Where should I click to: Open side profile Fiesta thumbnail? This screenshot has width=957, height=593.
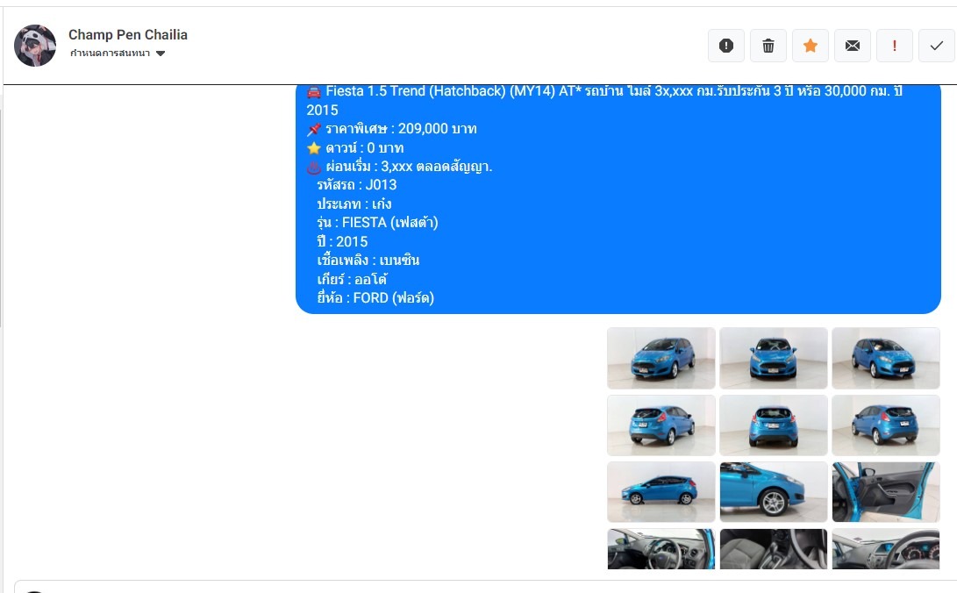pyautogui.click(x=661, y=492)
